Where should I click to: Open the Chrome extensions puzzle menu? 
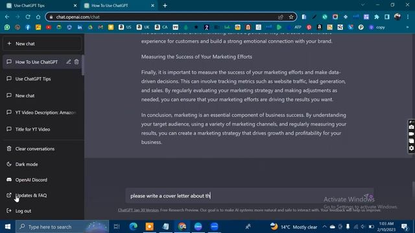click(x=377, y=17)
